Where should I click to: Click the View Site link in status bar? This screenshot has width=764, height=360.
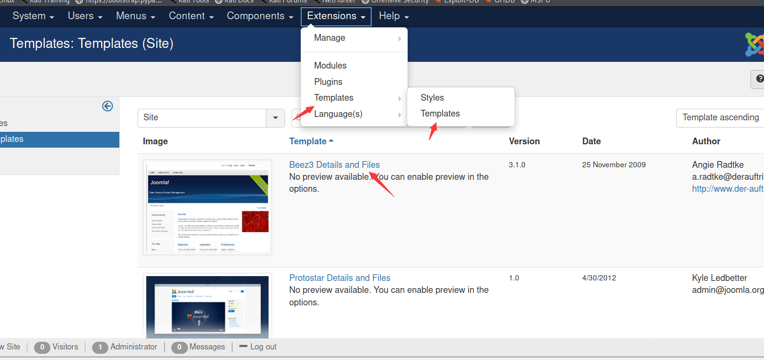[x=10, y=347]
